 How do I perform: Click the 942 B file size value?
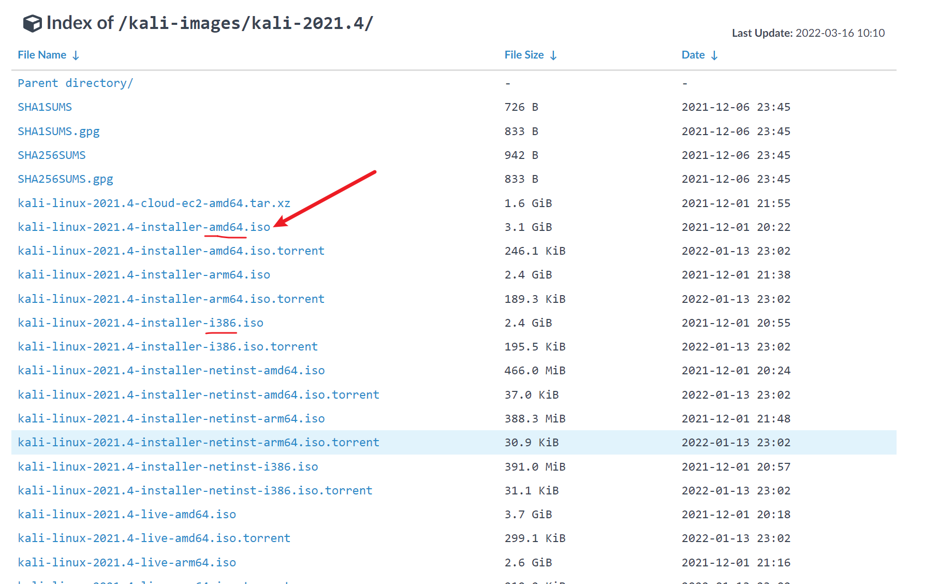[x=522, y=155]
